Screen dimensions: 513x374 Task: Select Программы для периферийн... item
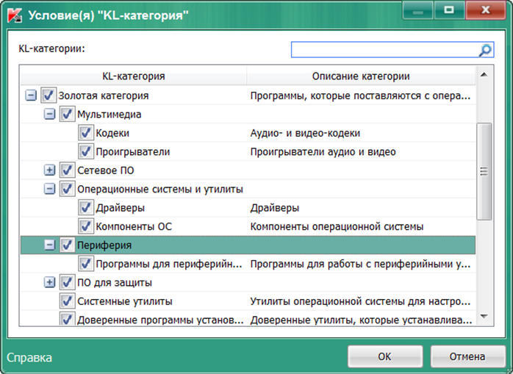coord(169,264)
